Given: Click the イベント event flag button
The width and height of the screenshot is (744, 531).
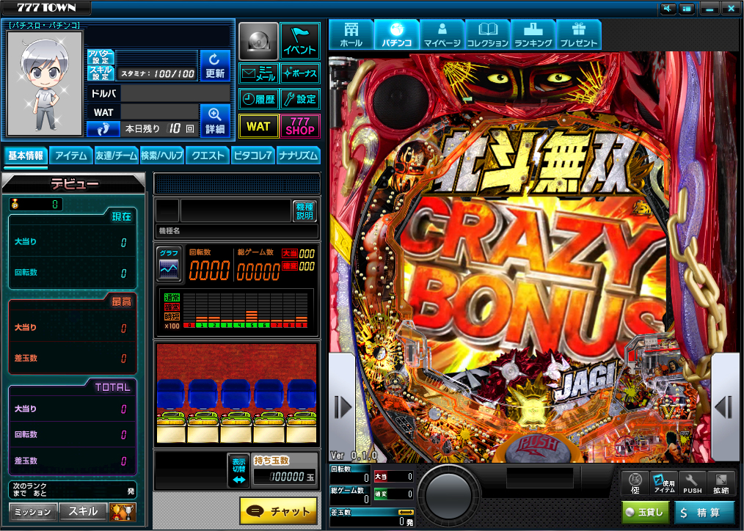Looking at the screenshot, I should click(x=300, y=41).
